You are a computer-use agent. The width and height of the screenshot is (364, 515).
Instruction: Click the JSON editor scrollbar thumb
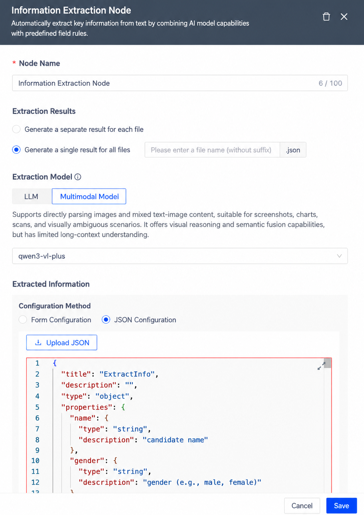click(327, 363)
